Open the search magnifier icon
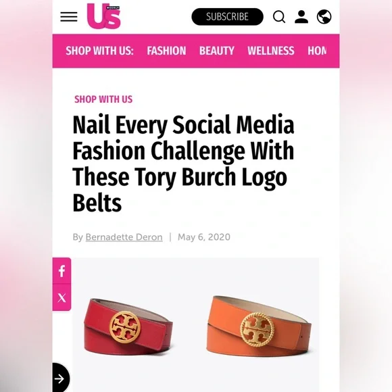The image size is (392, 392). pyautogui.click(x=279, y=17)
